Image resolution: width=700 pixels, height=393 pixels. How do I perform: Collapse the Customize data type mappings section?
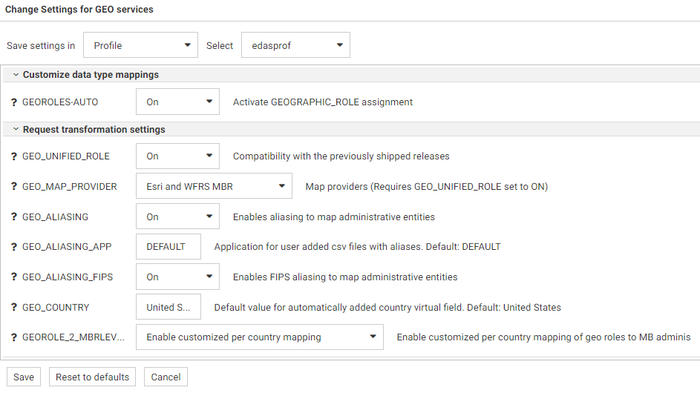pos(16,75)
